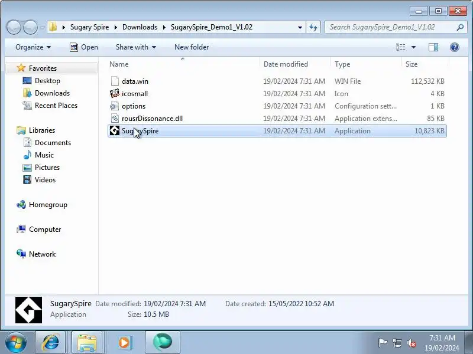This screenshot has width=473, height=354.
Task: Click the rousrDissonance.dll file icon
Action: coord(115,119)
